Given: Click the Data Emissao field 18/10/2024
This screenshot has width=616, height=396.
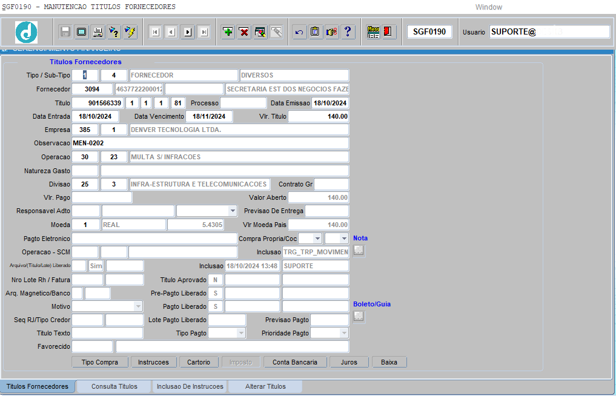Looking at the screenshot, I should point(330,103).
